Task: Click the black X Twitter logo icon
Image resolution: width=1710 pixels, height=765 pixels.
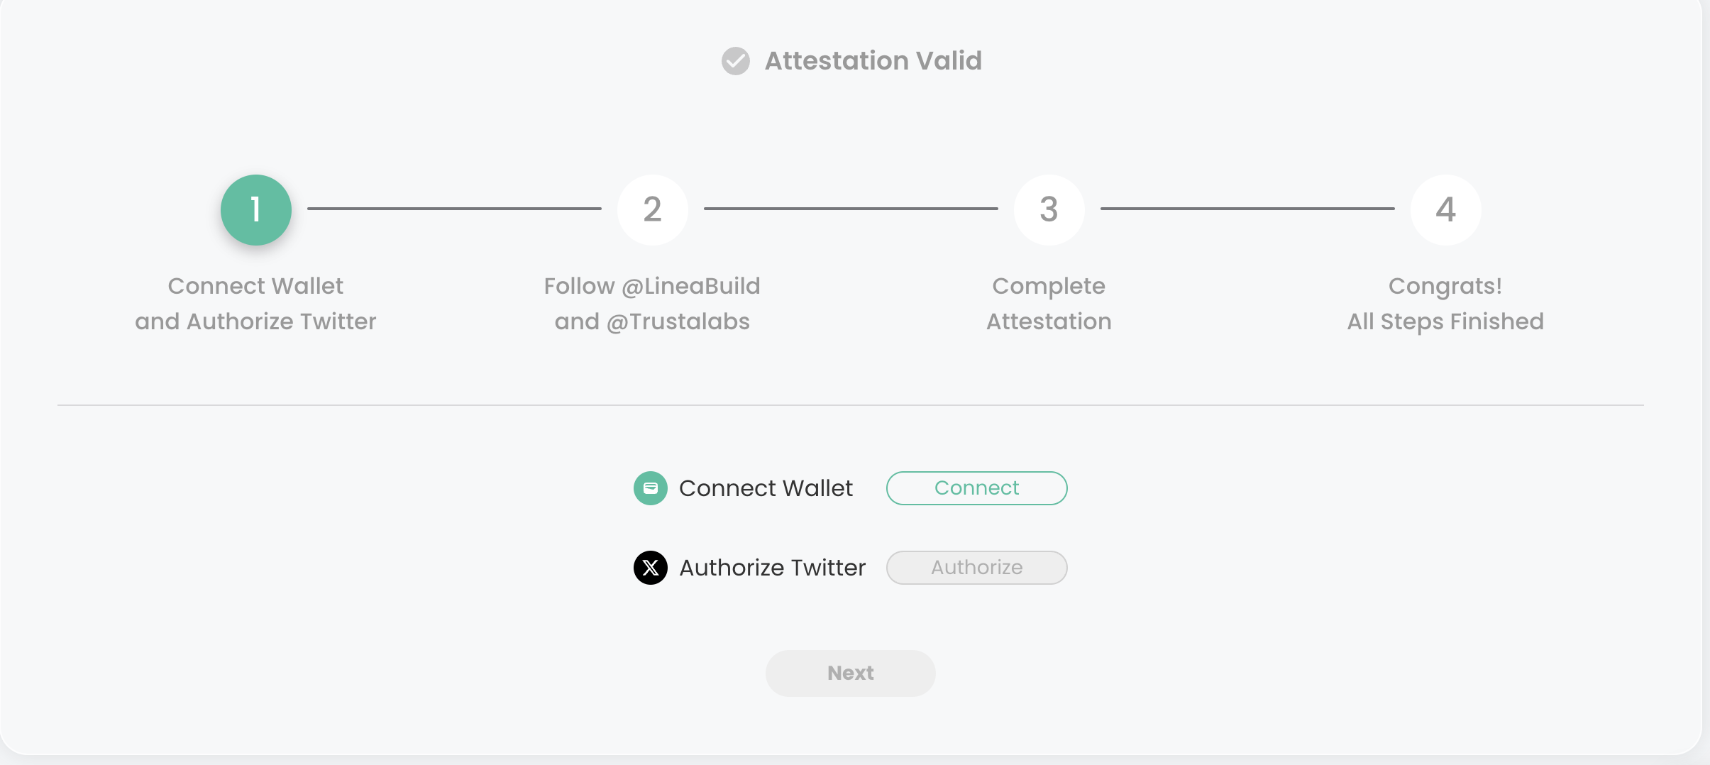Action: (650, 568)
